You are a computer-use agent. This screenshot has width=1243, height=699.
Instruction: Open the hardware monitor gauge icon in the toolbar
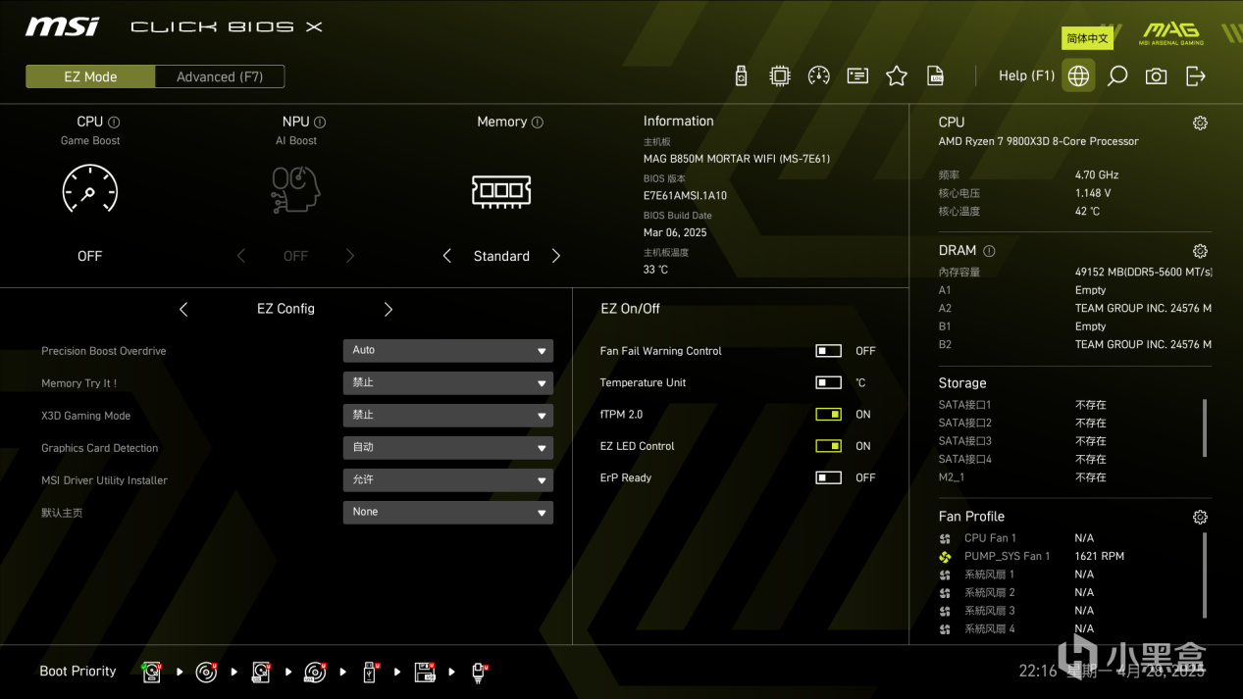(819, 75)
